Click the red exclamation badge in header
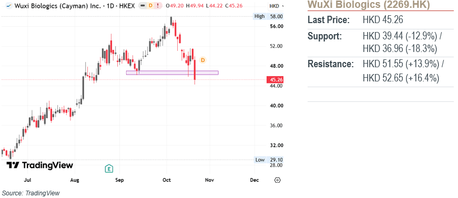This screenshot has height=198, width=458. pos(158,6)
